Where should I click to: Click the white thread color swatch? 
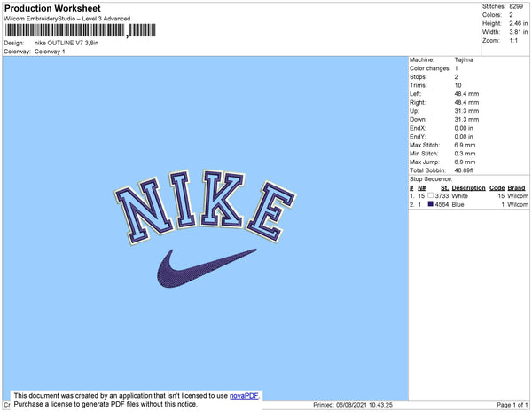click(431, 196)
